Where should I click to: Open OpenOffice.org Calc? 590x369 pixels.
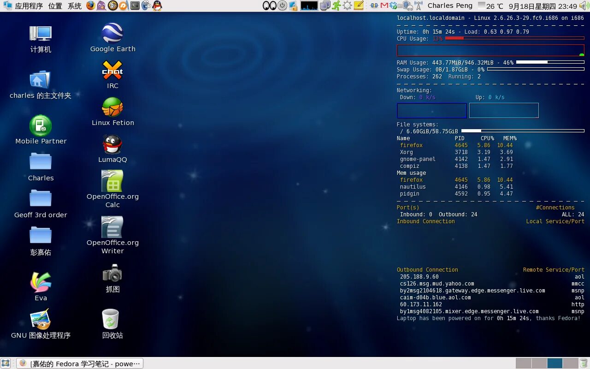(112, 189)
